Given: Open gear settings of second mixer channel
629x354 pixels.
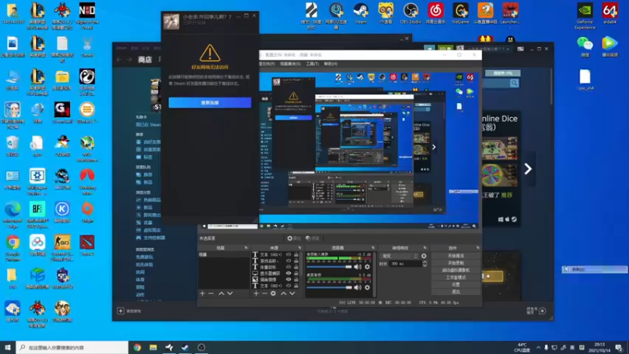Looking at the screenshot, I should [x=367, y=287].
